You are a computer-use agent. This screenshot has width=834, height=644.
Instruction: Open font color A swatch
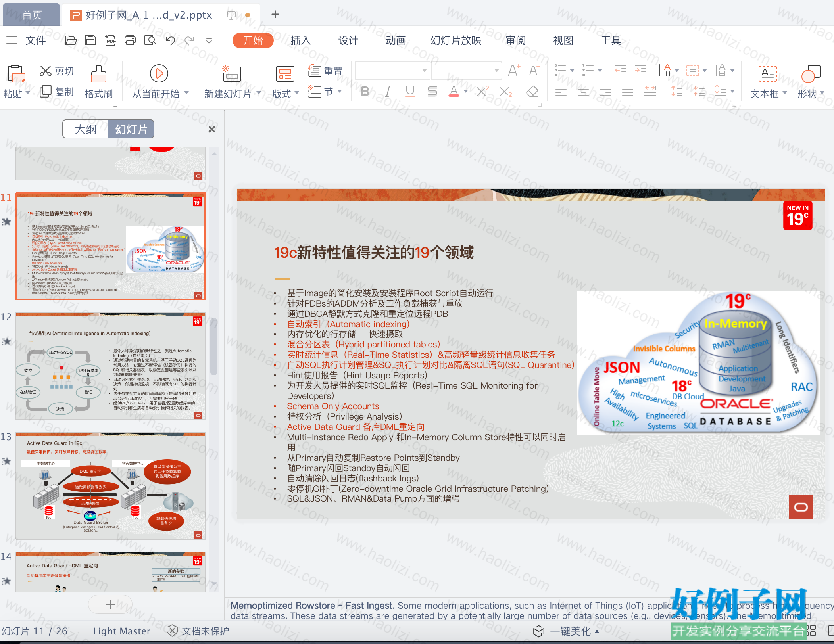point(454,92)
